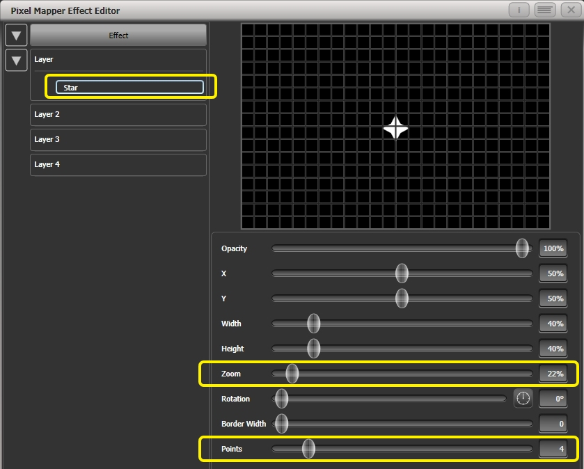Click the Border Width slider handle
This screenshot has width=584, height=469.
pyautogui.click(x=281, y=424)
